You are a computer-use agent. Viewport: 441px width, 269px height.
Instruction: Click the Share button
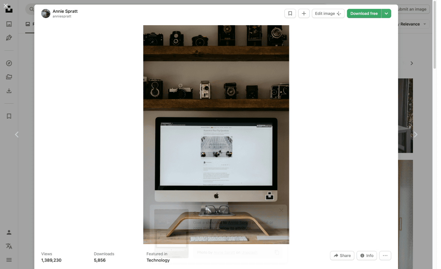pyautogui.click(x=342, y=255)
